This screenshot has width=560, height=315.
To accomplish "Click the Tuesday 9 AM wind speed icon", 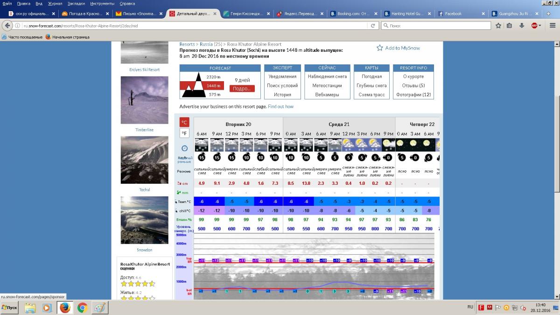I will (x=217, y=157).
